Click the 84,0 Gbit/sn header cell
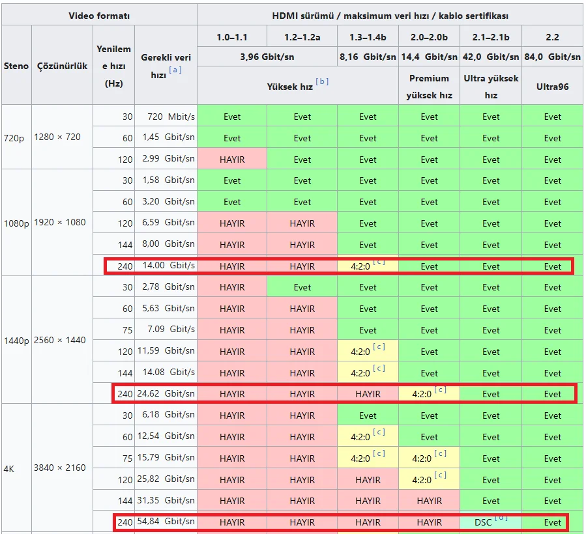 pos(552,57)
